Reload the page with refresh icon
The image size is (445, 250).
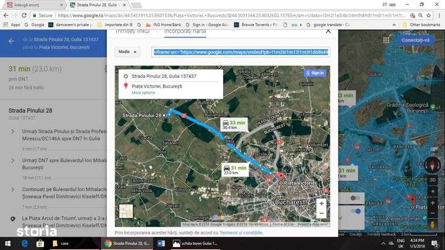pyautogui.click(x=24, y=16)
